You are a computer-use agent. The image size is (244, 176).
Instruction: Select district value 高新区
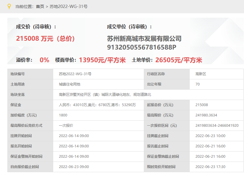tap(201, 74)
